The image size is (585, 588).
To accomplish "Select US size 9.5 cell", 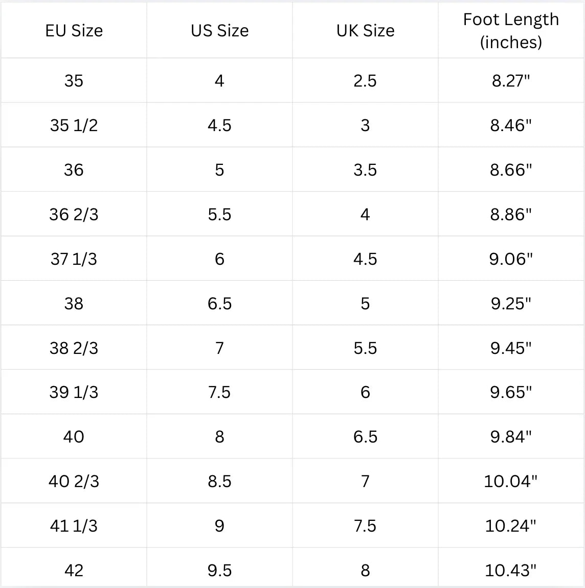I will tap(219, 570).
